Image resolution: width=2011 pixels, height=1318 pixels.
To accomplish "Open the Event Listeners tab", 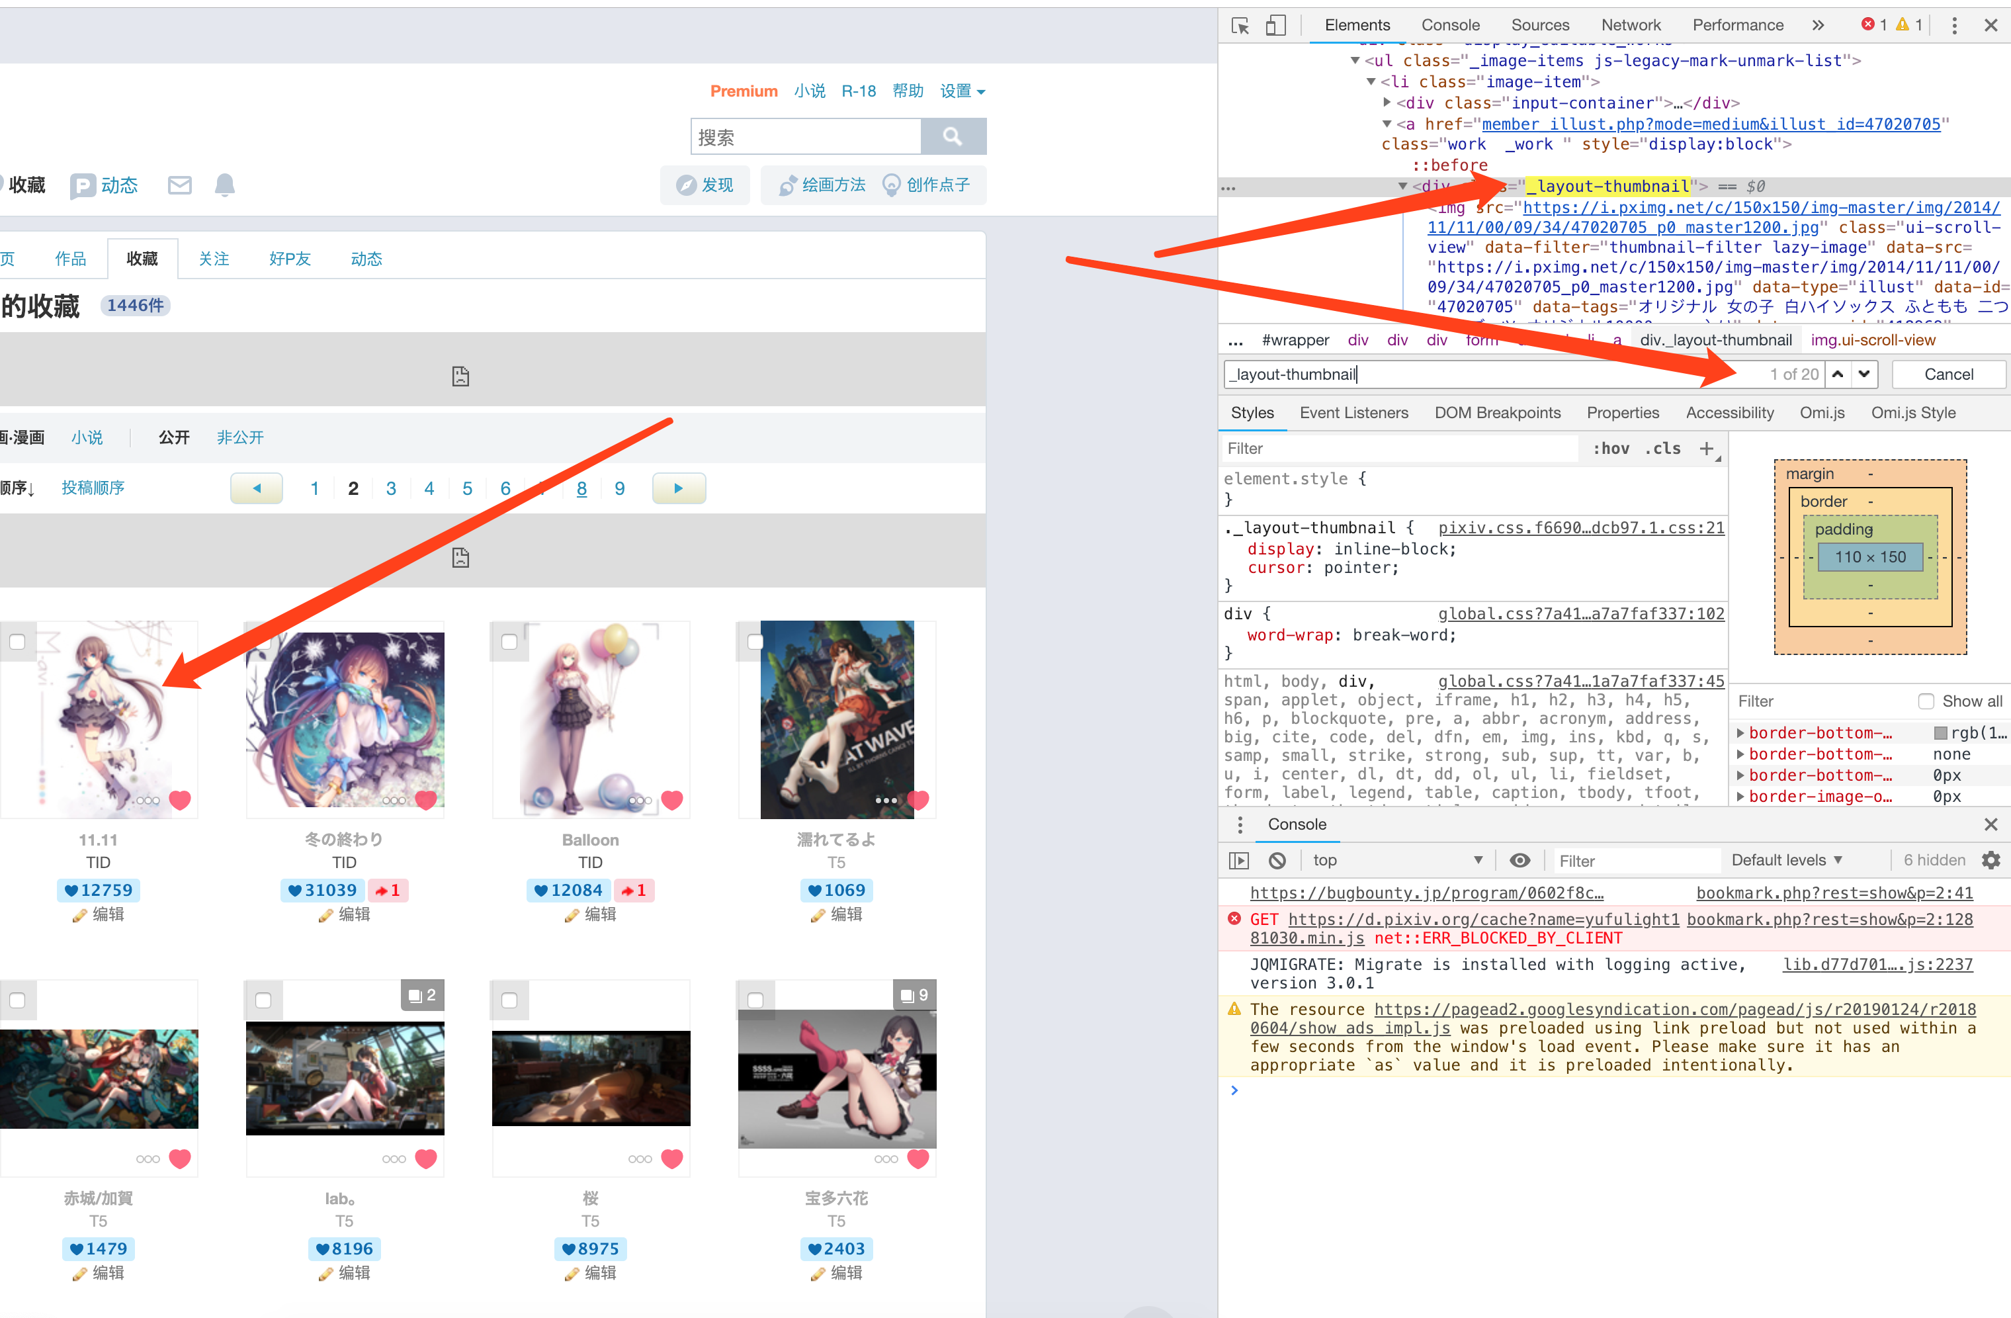I will click(1353, 412).
